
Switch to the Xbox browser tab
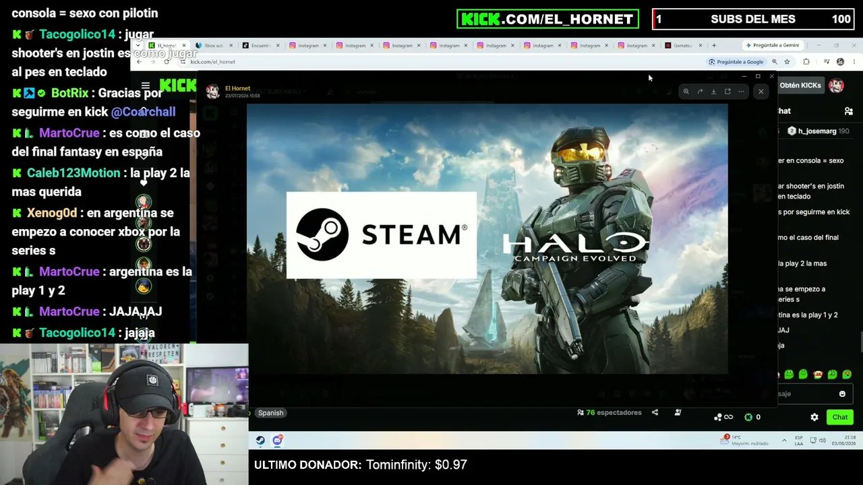(x=214, y=45)
